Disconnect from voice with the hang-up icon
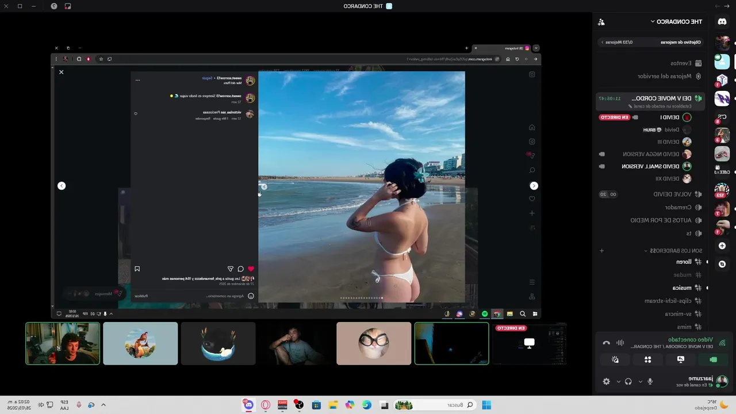Image resolution: width=736 pixels, height=414 pixels. pyautogui.click(x=606, y=343)
